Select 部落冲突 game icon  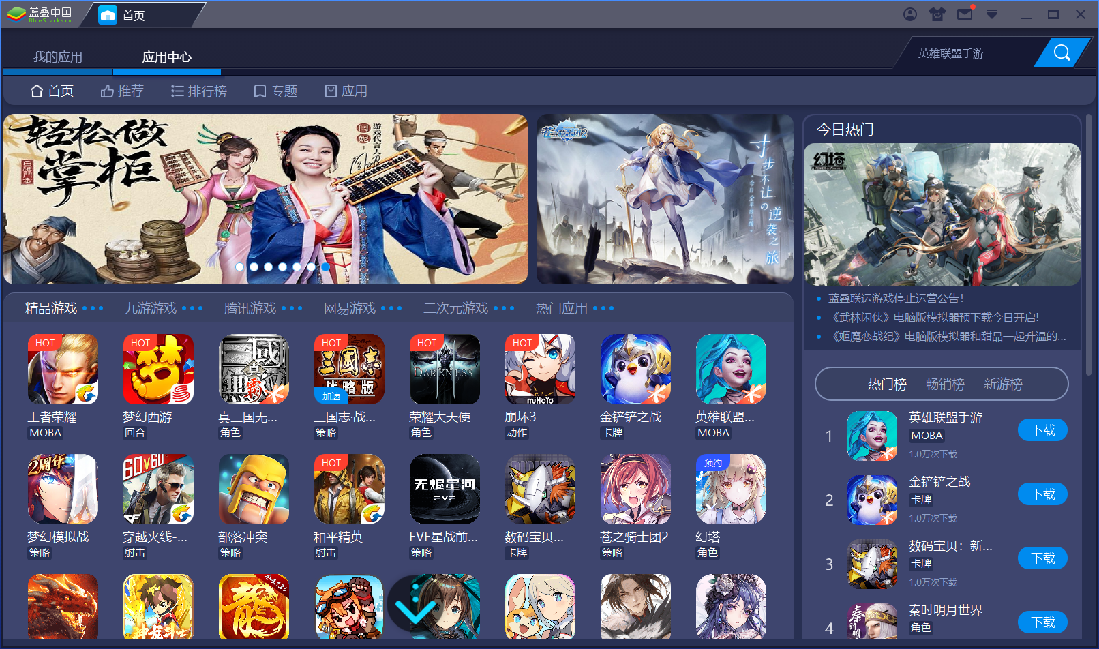tap(254, 489)
